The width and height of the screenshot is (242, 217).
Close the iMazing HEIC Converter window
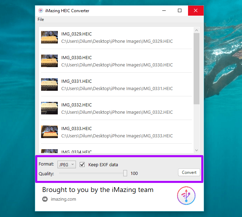[x=196, y=10]
